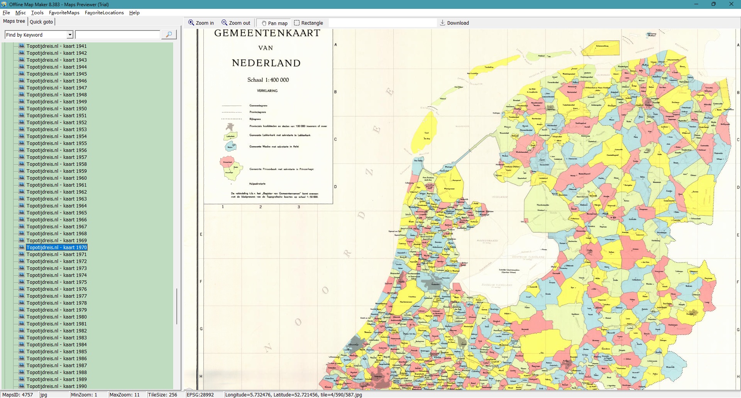Viewport: 741px width, 398px height.
Task: Select Topotijdreis.nl - kaart 1945 entry
Action: coord(56,74)
